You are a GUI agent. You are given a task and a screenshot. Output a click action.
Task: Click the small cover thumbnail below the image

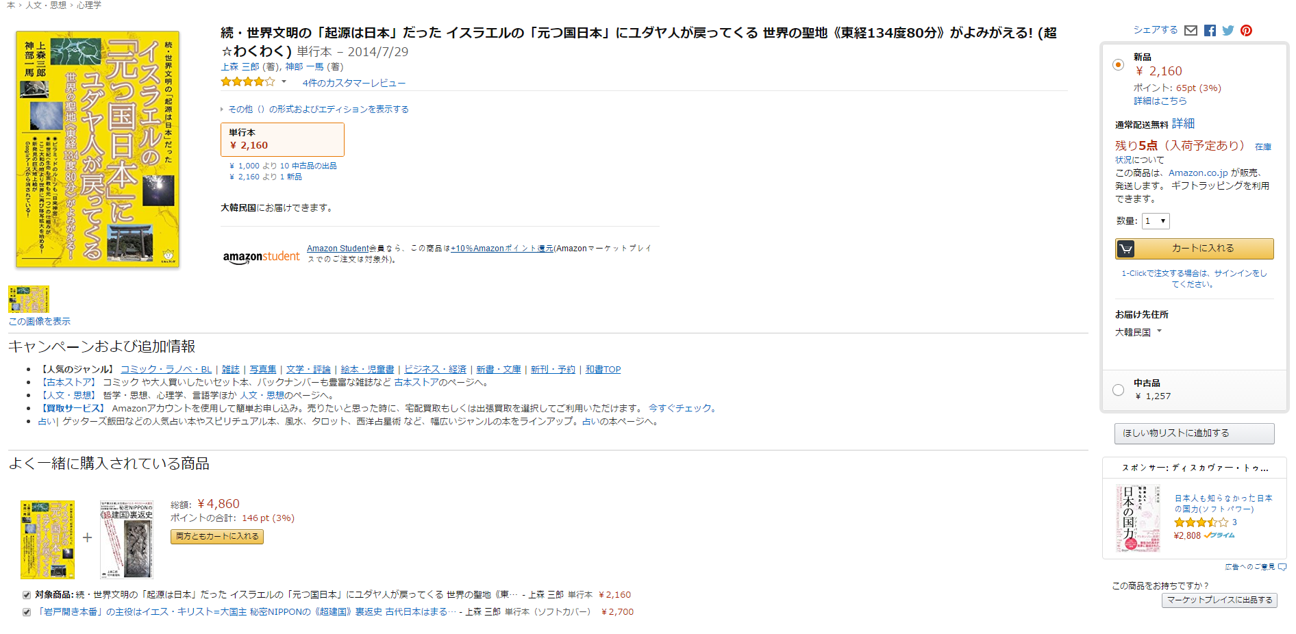[29, 299]
